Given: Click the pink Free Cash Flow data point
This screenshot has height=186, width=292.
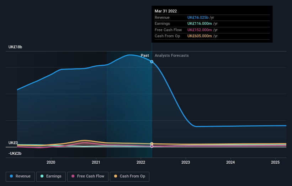Looking at the screenshot, I should [x=152, y=146].
